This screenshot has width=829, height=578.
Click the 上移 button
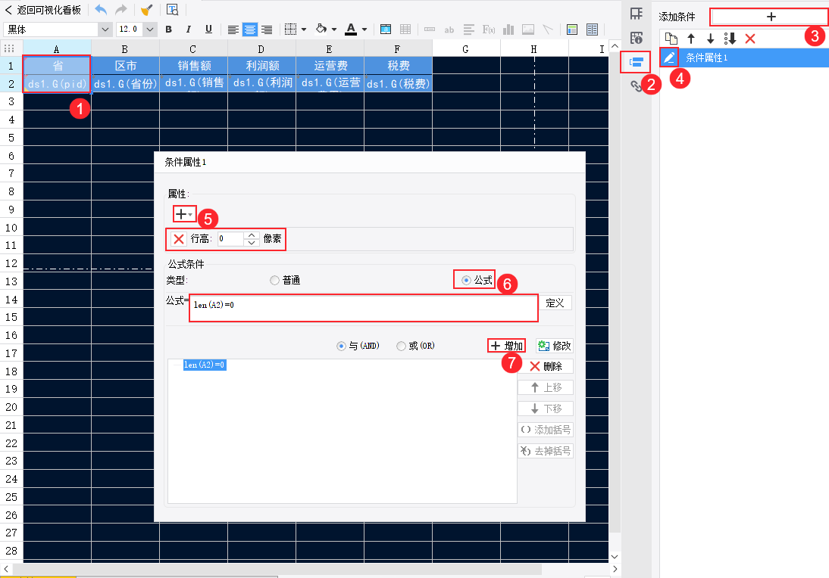(x=546, y=387)
